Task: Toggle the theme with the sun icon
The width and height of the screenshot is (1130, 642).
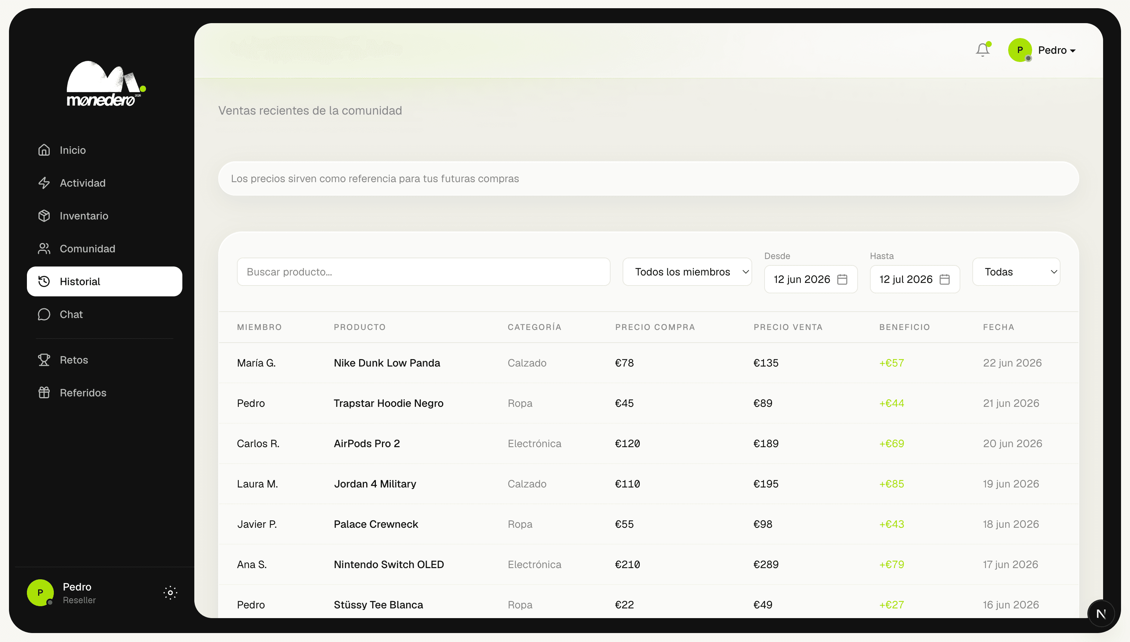Action: click(170, 593)
